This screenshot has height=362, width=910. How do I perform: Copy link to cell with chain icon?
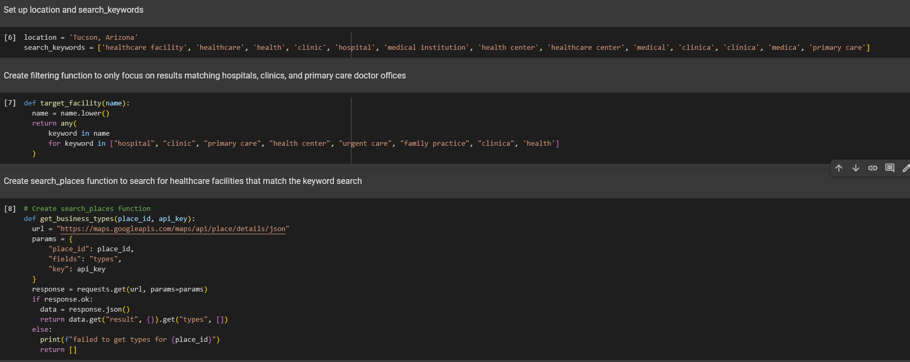click(x=873, y=168)
